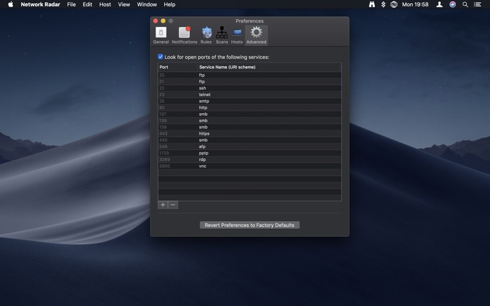
Task: Uncheck Look for open ports checkbox
Action: tap(161, 57)
